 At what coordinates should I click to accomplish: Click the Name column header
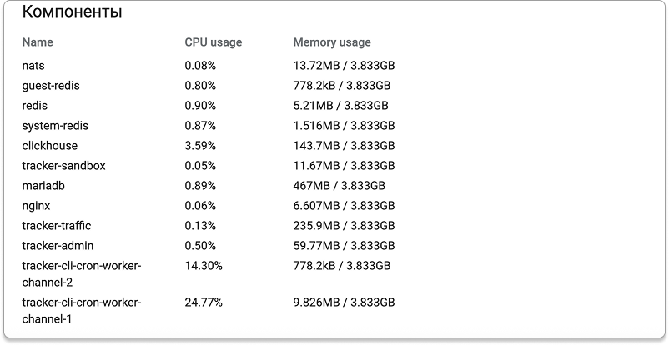click(x=37, y=42)
